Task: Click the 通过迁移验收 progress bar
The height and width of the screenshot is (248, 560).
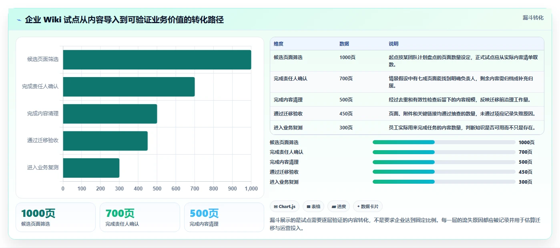Action: [x=444, y=172]
